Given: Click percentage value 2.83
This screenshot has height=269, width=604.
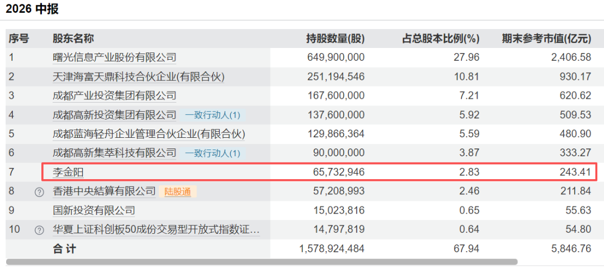Looking at the screenshot, I should pos(470,172).
